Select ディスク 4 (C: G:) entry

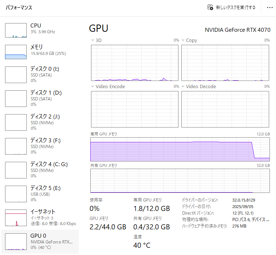click(40, 170)
